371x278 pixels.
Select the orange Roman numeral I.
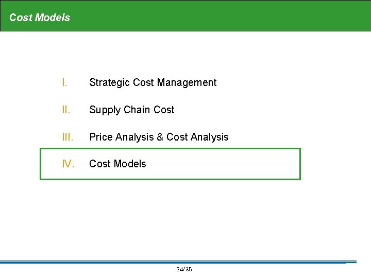coord(64,82)
